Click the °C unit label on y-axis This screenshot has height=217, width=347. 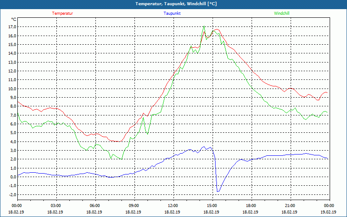(14, 20)
